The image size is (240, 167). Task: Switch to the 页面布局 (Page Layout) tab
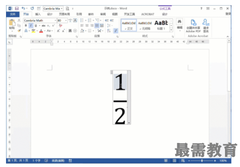tap(64, 14)
